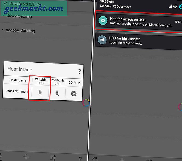
Task: Tap the plus icon below the Host image dialog
Action: [x=26, y=157]
